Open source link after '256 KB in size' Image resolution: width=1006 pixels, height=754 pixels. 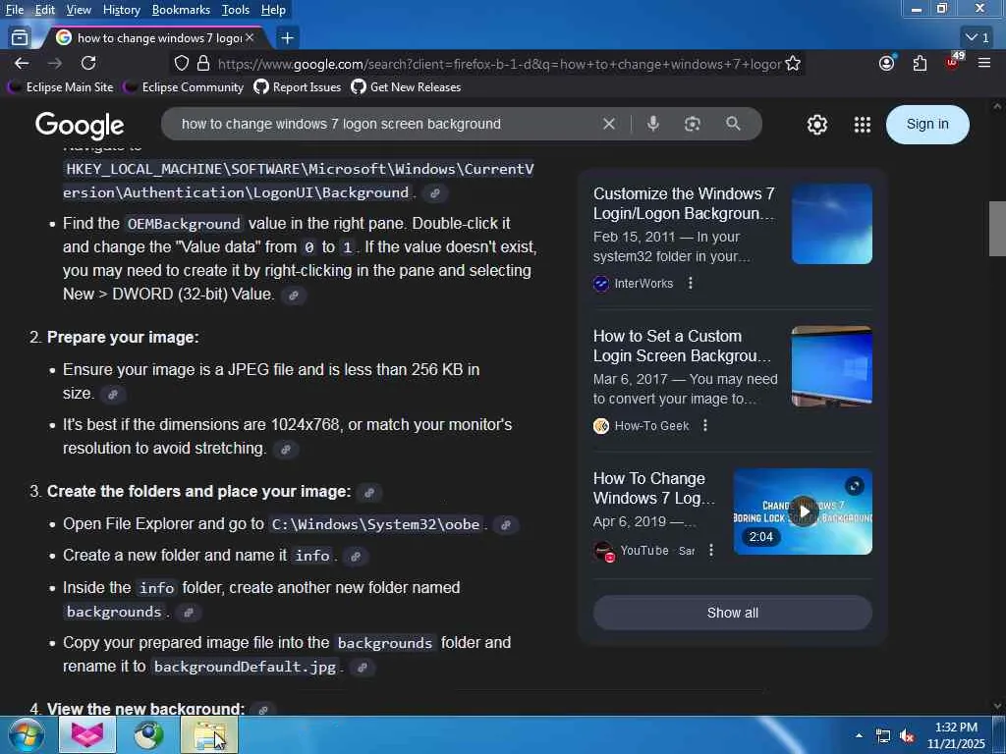tap(112, 395)
